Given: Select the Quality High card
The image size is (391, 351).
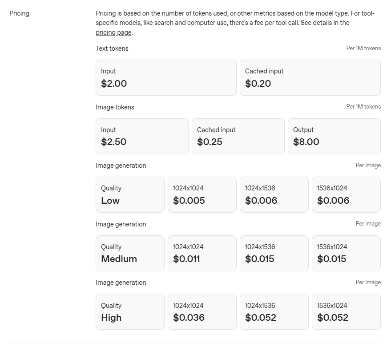Looking at the screenshot, I should pos(130,311).
